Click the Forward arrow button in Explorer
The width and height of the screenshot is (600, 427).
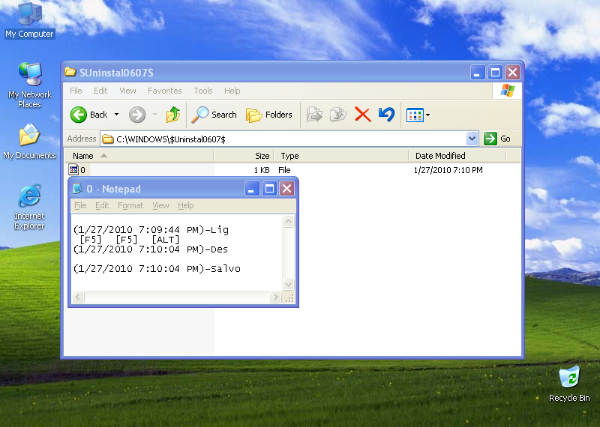(x=137, y=115)
